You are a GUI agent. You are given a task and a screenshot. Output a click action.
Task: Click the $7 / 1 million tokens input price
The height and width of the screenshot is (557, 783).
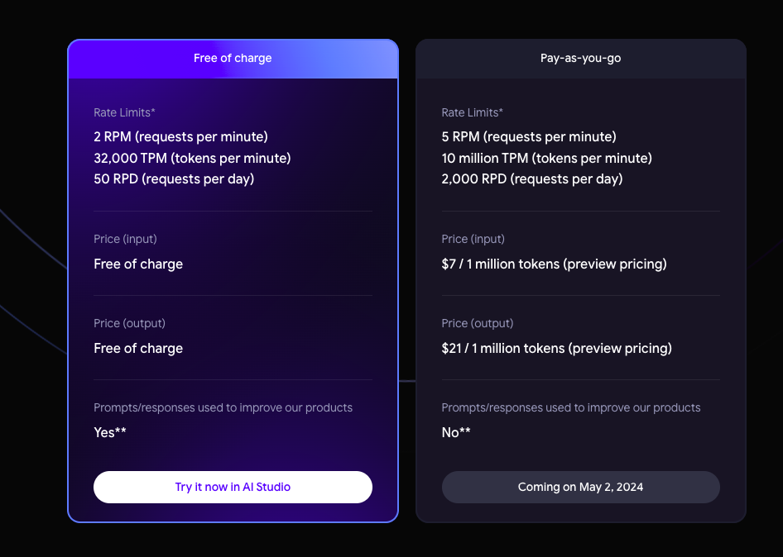(x=554, y=264)
